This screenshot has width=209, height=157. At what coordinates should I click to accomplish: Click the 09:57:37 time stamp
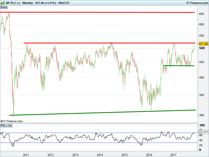64,3
